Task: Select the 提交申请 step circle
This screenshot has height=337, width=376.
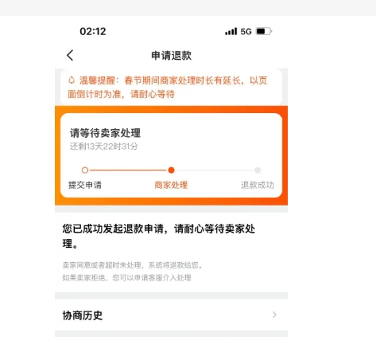Action: [x=85, y=170]
